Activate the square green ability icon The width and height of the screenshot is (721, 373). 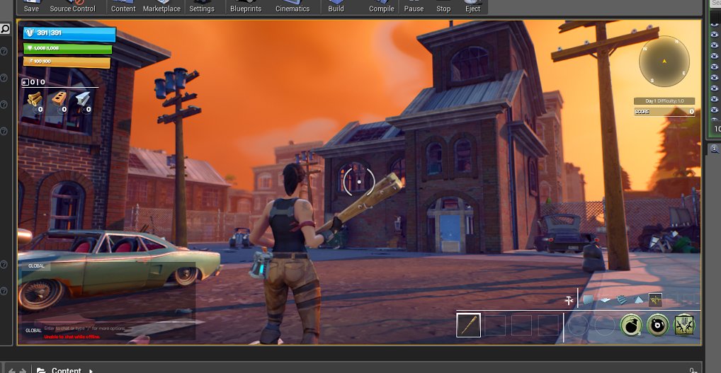pos(684,326)
